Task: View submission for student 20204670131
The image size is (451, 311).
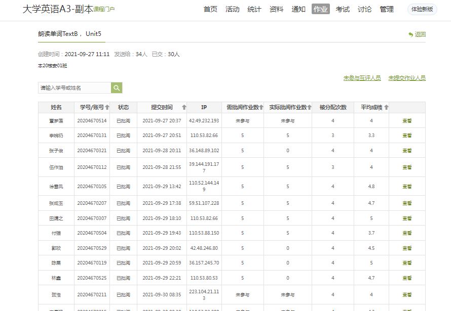Action: (x=407, y=136)
